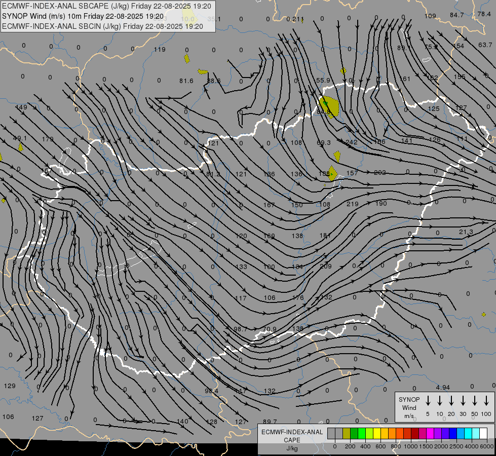Click the CAPE value 69.3 on map
Screen dimensions: 496x456
coord(324,143)
